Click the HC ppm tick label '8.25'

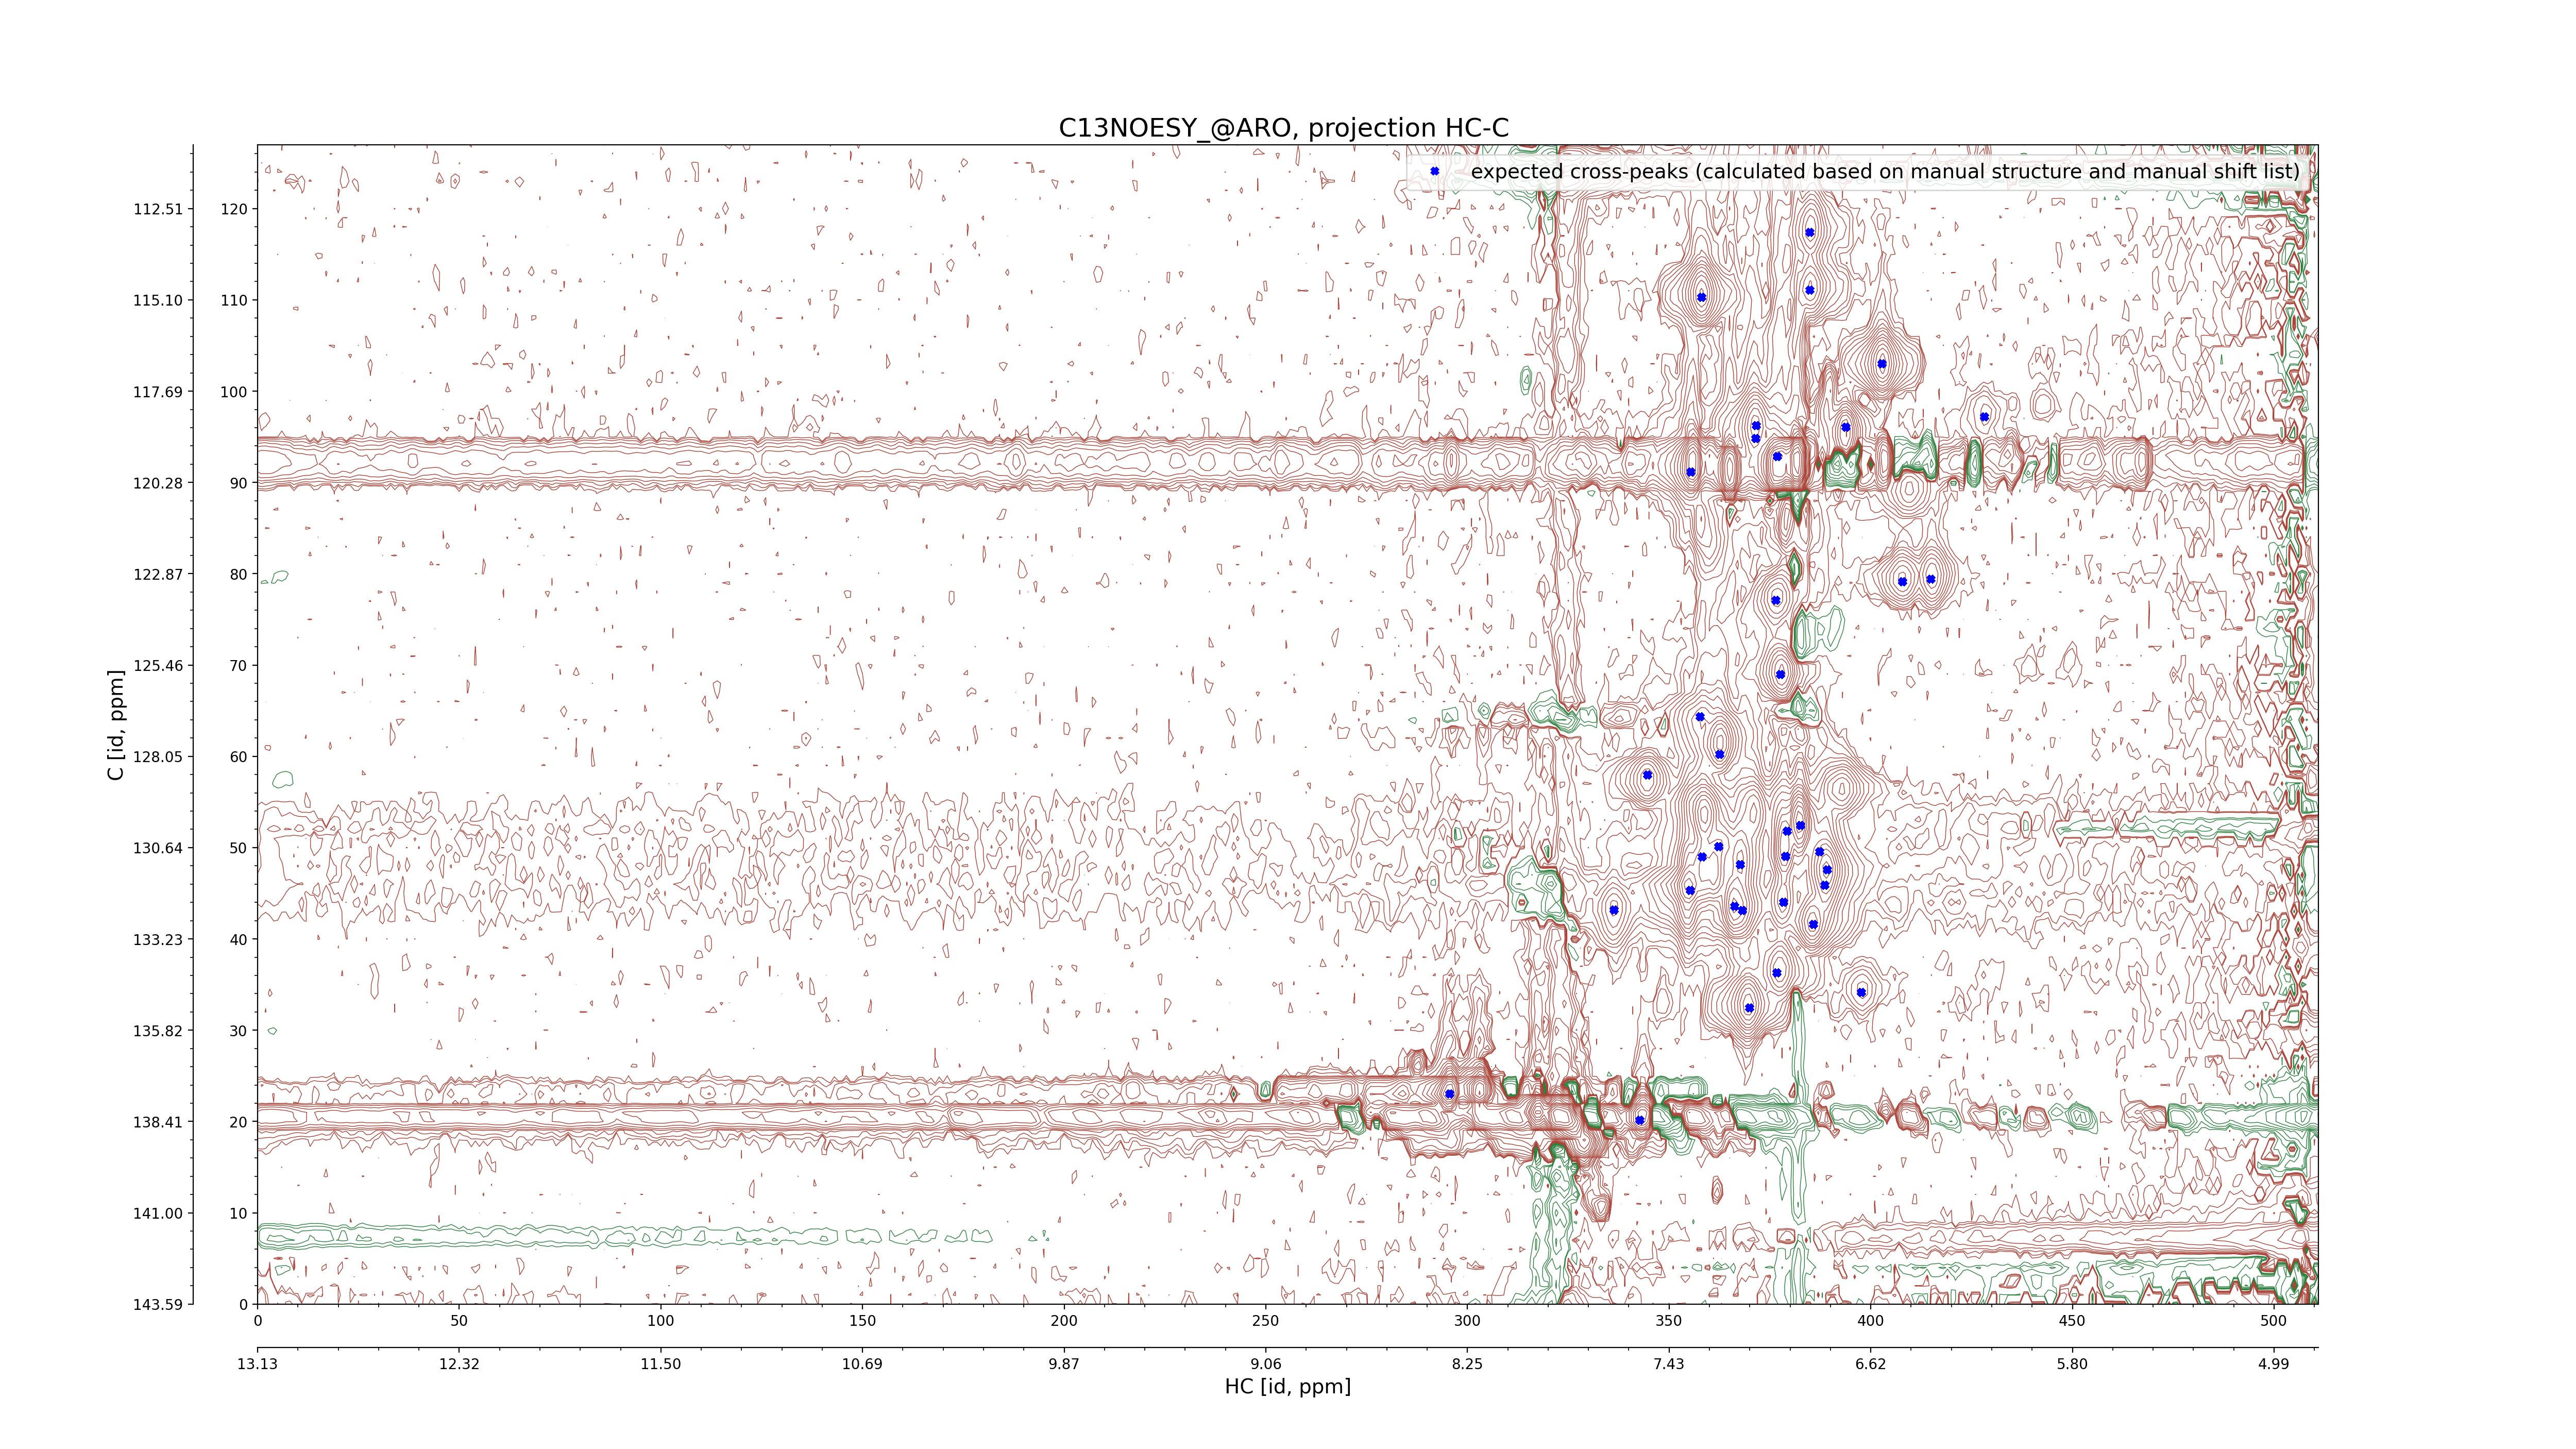[x=1467, y=1364]
